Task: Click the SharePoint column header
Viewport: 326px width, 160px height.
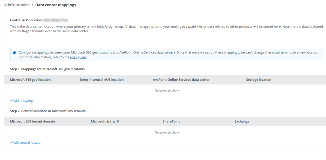Action: 171,121
